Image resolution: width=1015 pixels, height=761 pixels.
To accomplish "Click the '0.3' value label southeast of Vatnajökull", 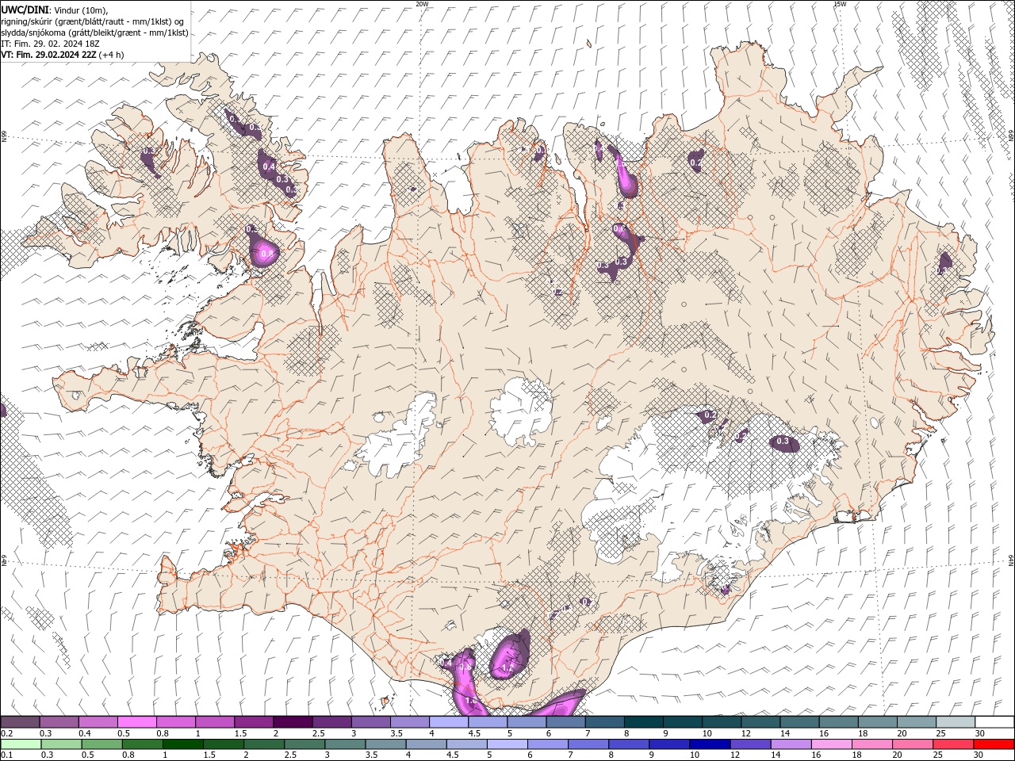I will [x=783, y=441].
